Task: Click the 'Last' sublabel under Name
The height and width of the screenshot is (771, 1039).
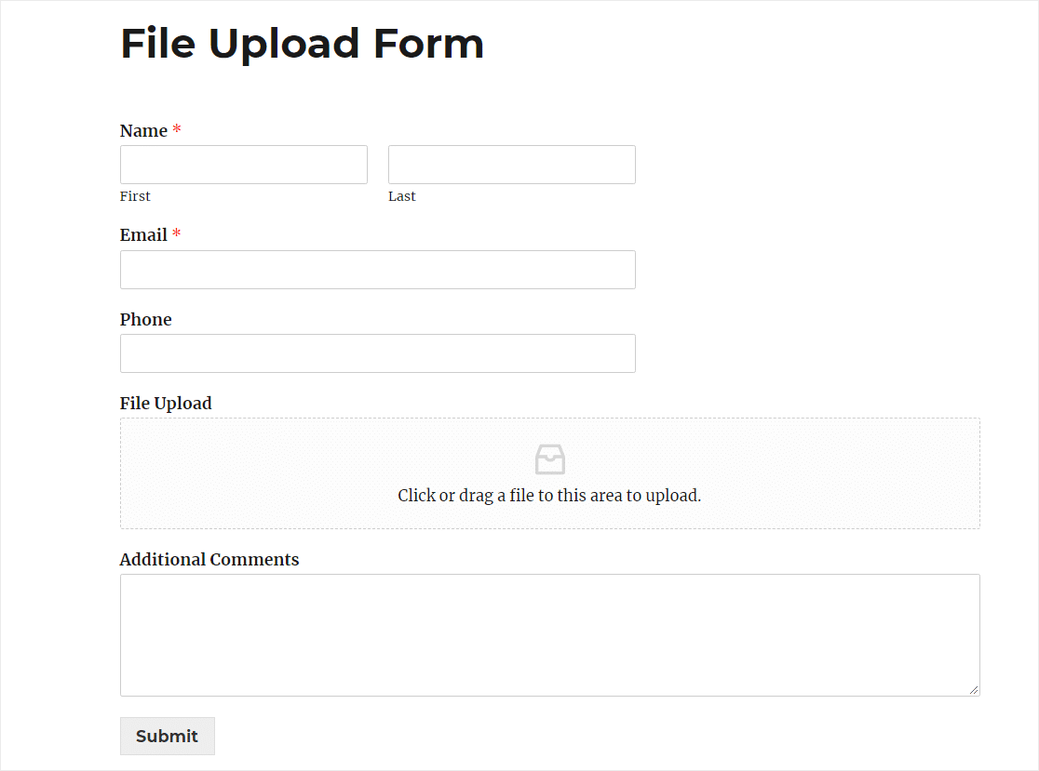Action: coord(402,196)
